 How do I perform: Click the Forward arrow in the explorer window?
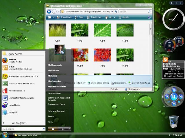click(x=54, y=11)
